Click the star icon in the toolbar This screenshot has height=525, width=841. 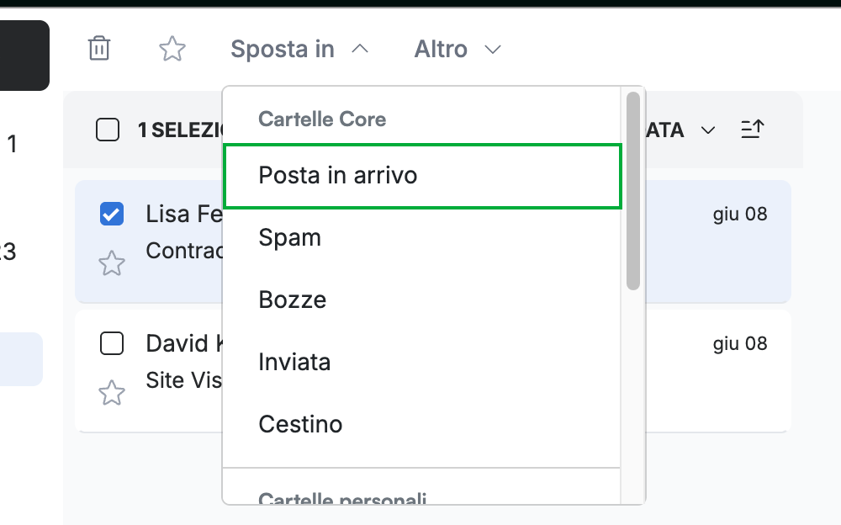[x=172, y=49]
